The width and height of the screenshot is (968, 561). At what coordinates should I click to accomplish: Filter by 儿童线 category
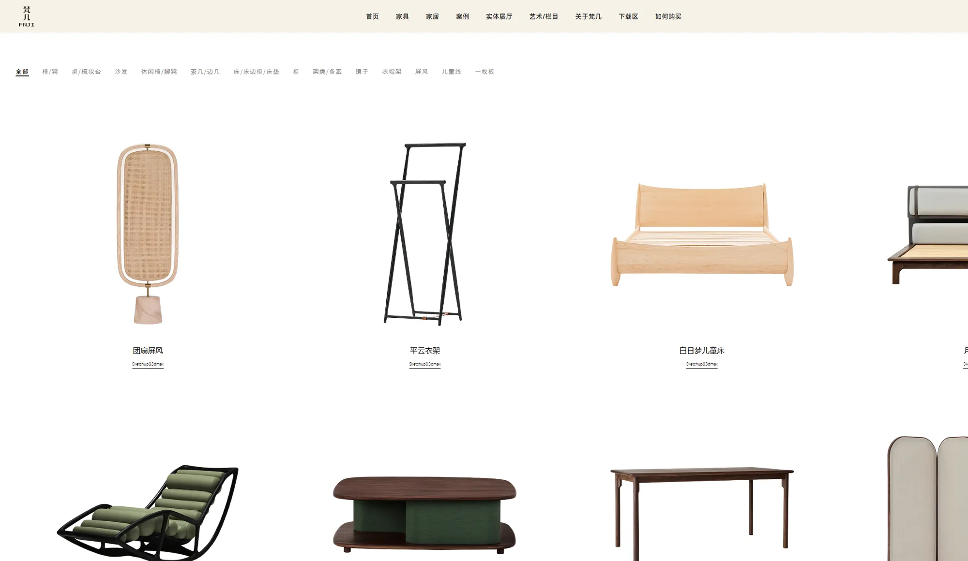click(451, 72)
